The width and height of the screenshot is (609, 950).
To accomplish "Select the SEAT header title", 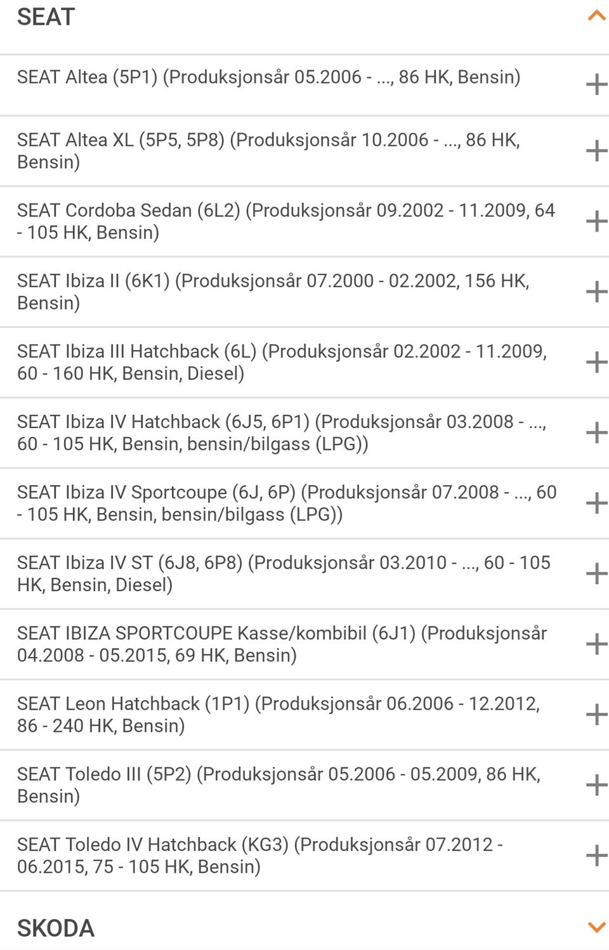I will (46, 17).
